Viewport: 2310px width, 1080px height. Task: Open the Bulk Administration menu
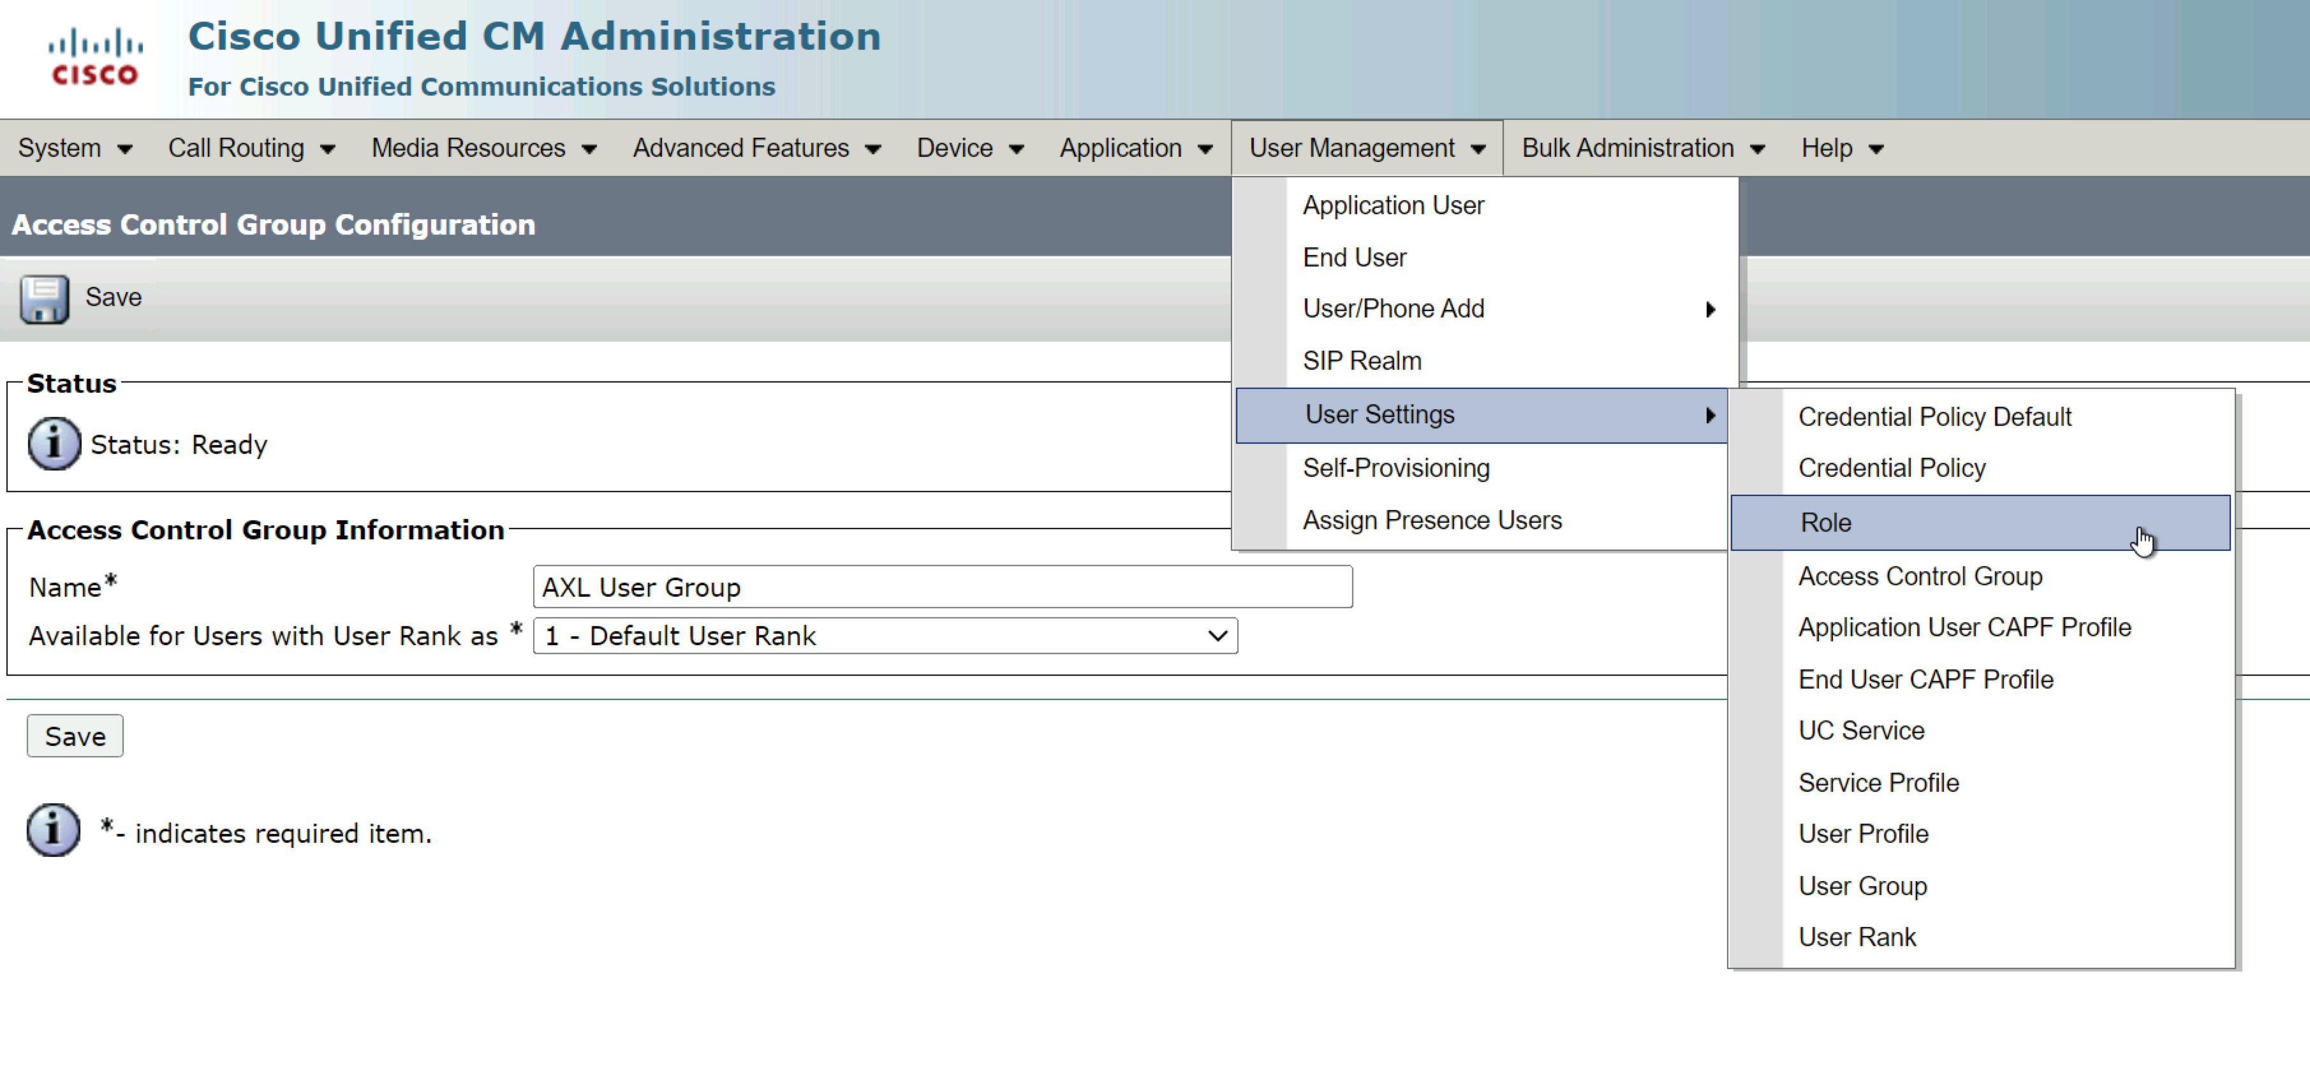(1643, 148)
